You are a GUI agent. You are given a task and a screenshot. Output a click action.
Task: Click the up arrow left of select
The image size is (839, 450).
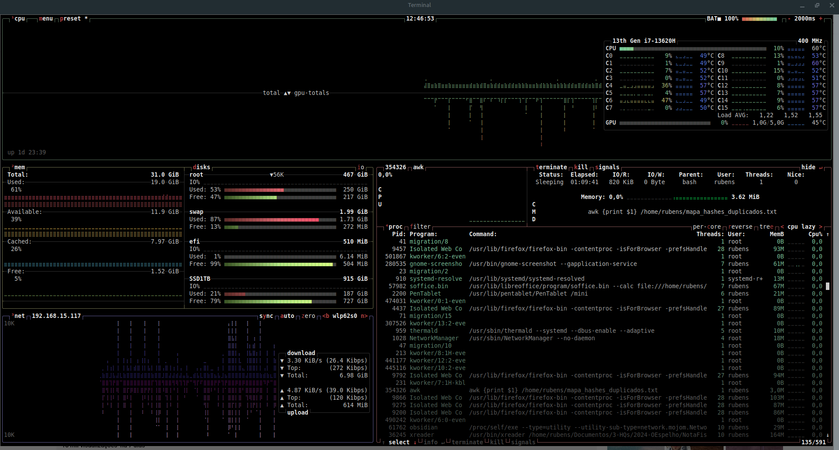(x=383, y=442)
